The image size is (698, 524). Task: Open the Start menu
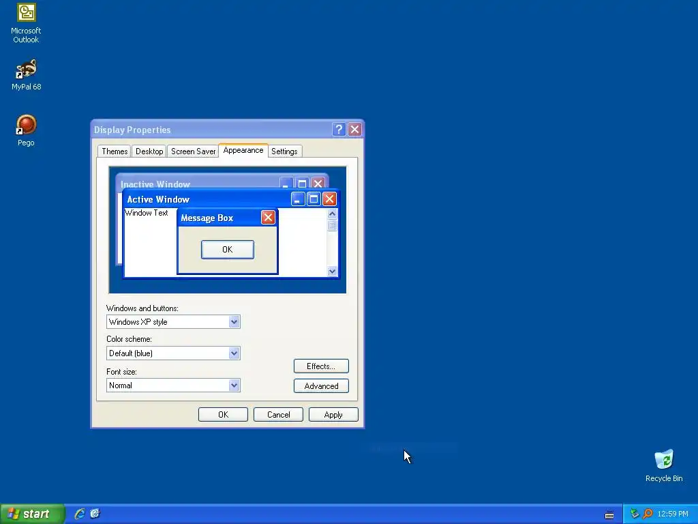click(32, 514)
